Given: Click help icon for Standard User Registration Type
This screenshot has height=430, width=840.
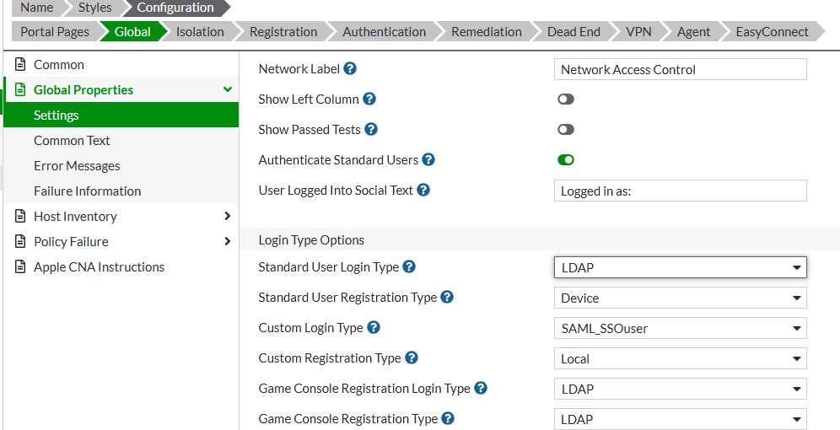Looking at the screenshot, I should pyautogui.click(x=447, y=297).
